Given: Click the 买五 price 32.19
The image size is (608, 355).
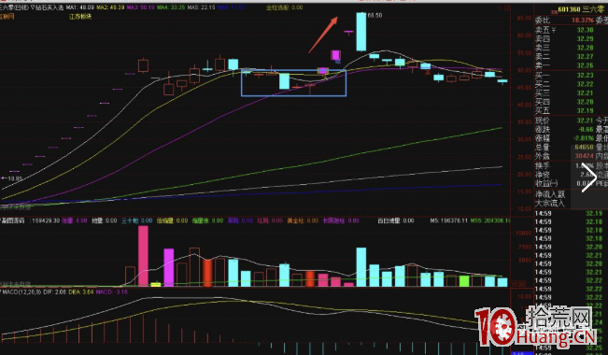Looking at the screenshot, I should pos(586,111).
